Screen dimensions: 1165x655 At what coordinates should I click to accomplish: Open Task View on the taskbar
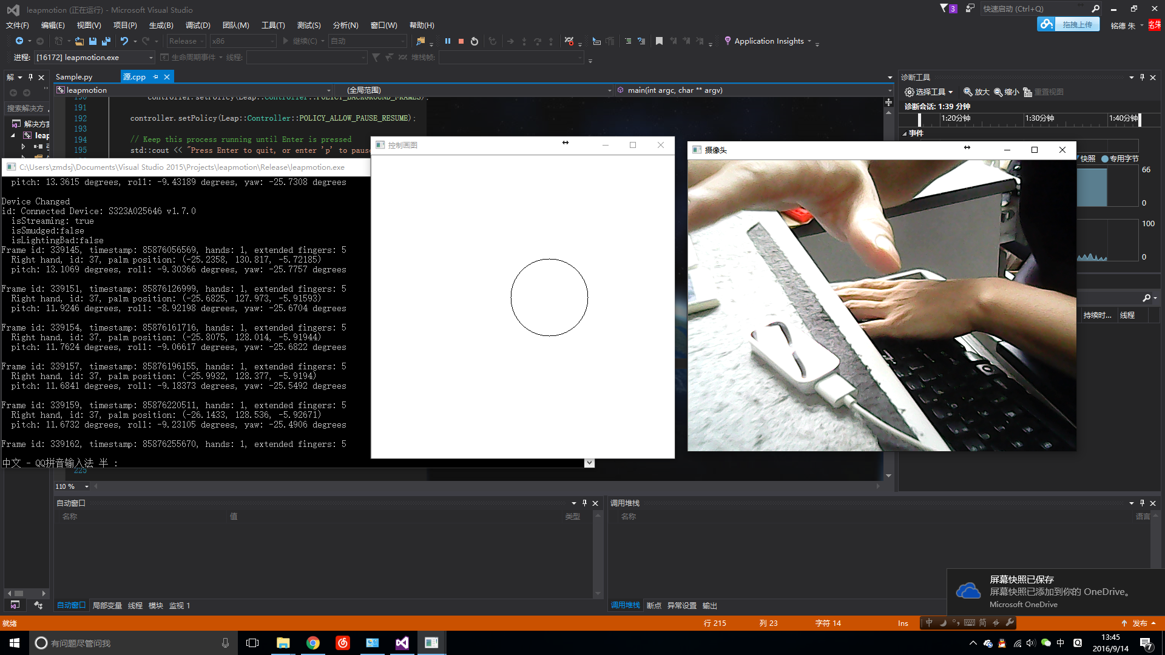coord(252,643)
